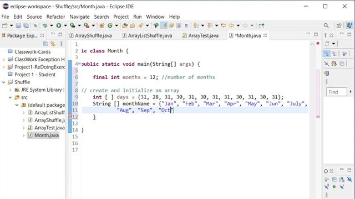Click Last Edit Location arrow icon
The width and height of the screenshot is (355, 199).
pos(224,26)
